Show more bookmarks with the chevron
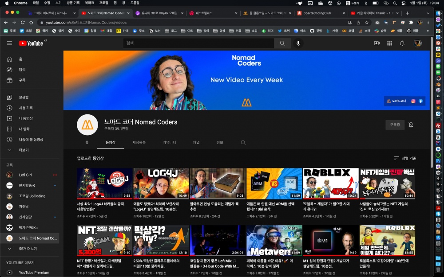Viewport: 444px width, 277px height. pos(428,31)
